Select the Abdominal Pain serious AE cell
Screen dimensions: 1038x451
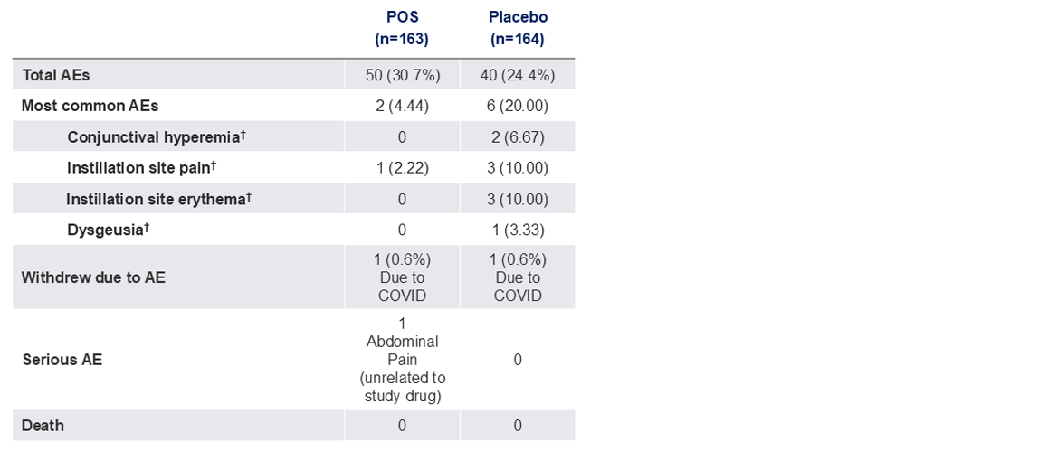[402, 360]
